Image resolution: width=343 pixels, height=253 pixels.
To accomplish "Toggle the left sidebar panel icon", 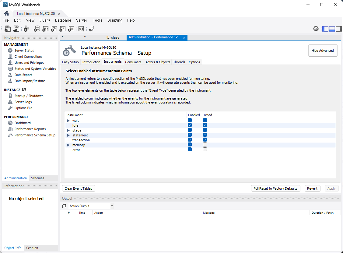I will (325, 29).
